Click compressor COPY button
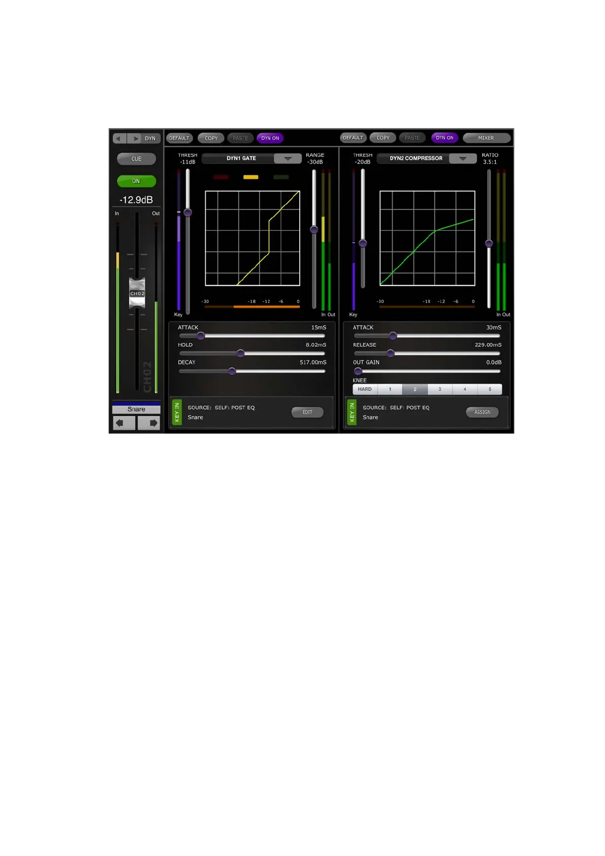This screenshot has height=856, width=605. 383,138
